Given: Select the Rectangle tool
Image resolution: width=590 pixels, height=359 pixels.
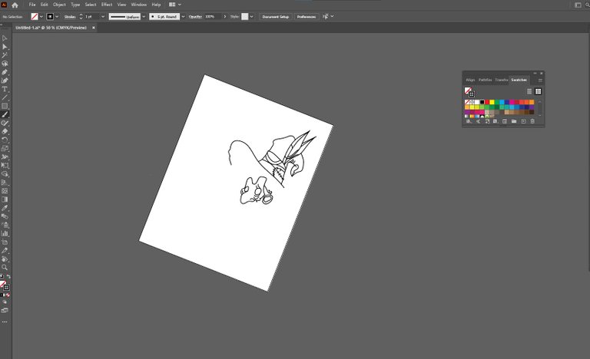Looking at the screenshot, I should click(5, 106).
